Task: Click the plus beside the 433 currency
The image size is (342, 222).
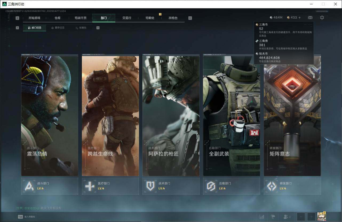Action: (300, 18)
